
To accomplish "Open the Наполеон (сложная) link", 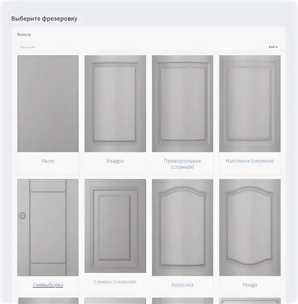I will tap(250, 161).
